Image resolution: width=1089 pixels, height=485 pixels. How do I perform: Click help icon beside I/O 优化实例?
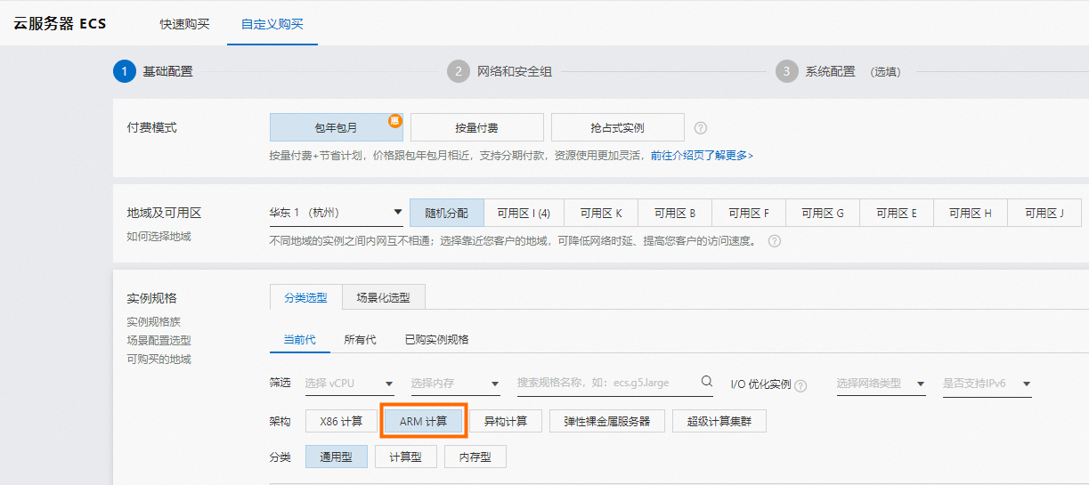pyautogui.click(x=800, y=385)
